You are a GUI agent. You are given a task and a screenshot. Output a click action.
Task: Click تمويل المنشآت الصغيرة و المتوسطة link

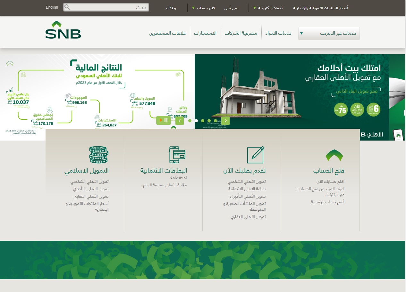[245, 207]
